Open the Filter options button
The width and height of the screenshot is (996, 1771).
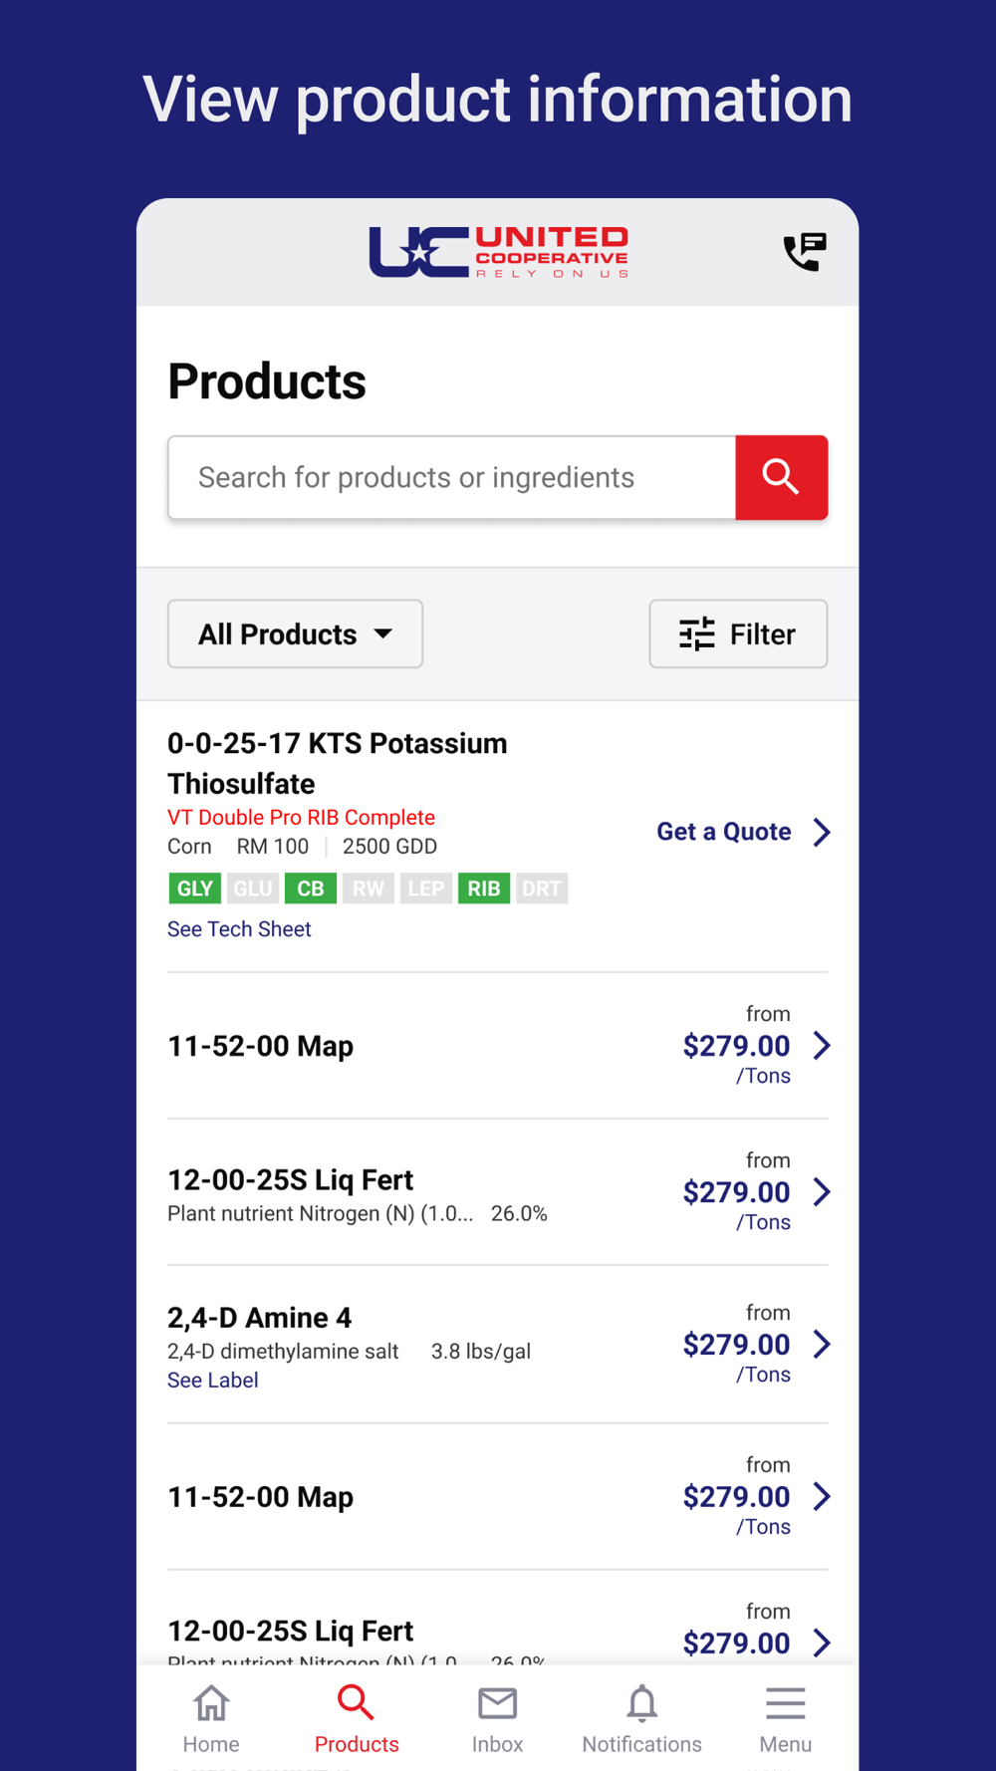click(738, 633)
